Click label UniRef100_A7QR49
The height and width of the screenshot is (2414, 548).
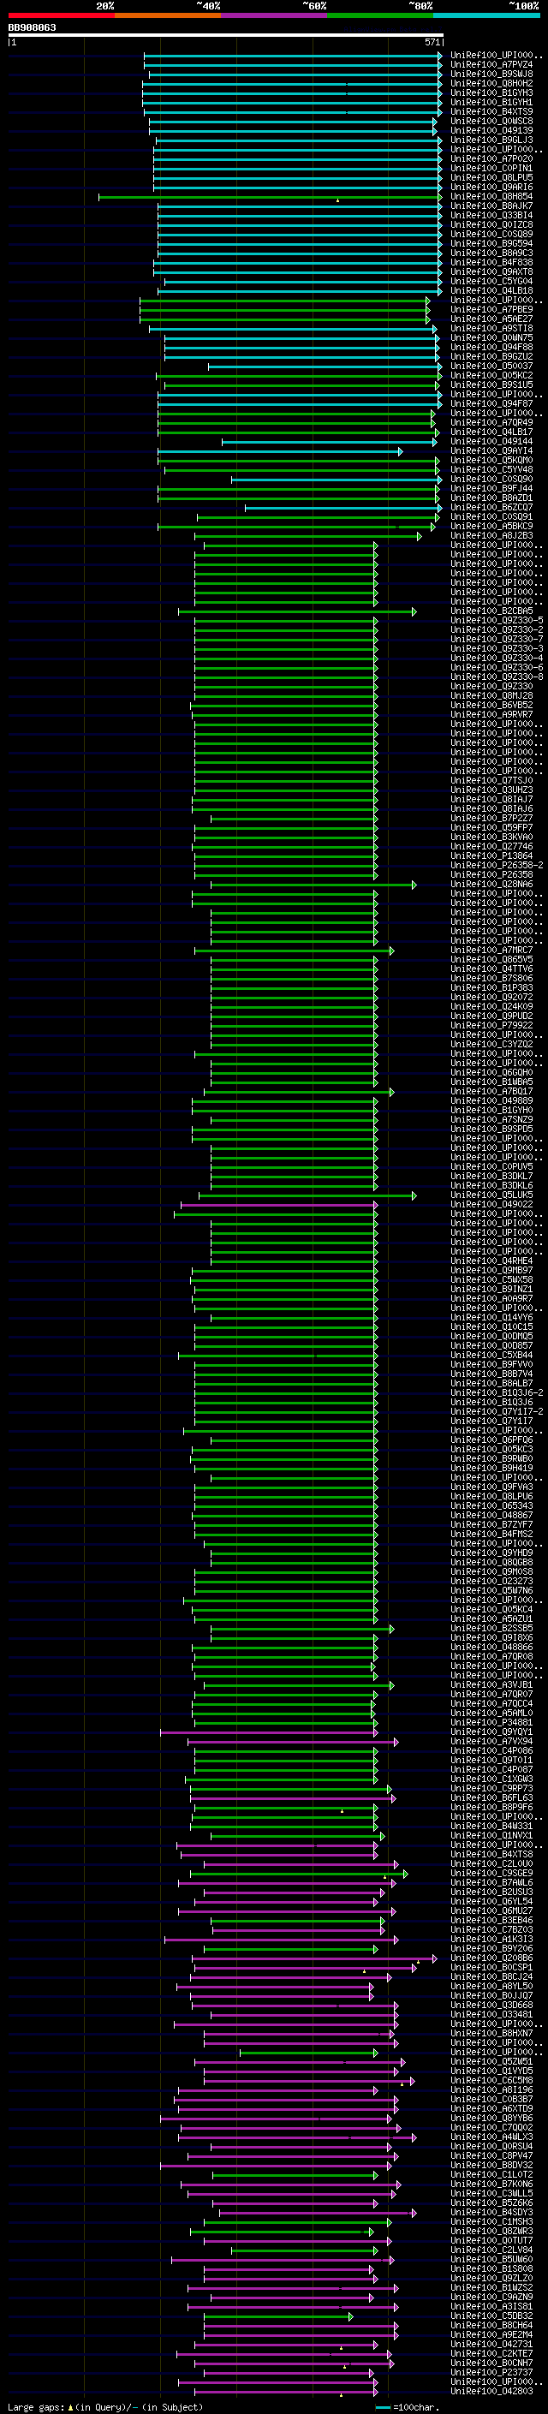click(491, 423)
